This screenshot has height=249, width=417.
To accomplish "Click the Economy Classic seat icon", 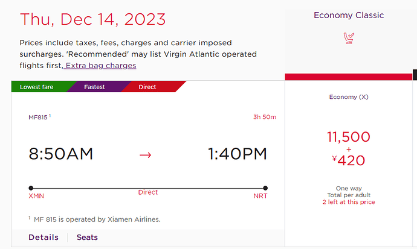I will 349,38.
